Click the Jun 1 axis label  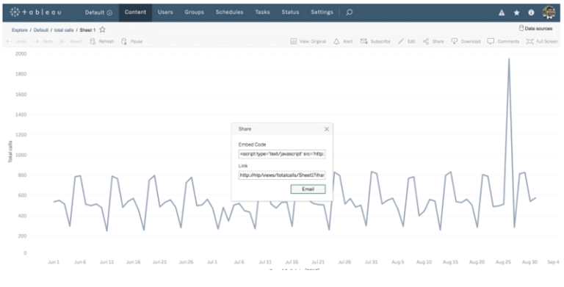[54, 262]
